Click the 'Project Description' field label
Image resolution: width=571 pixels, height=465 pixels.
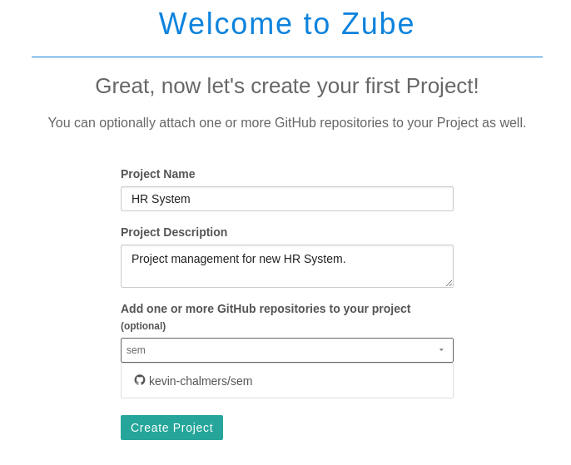tap(173, 232)
